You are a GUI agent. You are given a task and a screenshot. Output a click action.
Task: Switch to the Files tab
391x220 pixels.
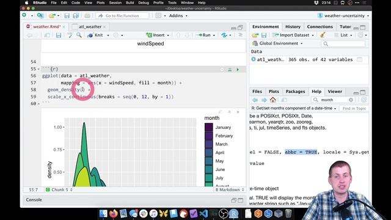click(x=257, y=92)
